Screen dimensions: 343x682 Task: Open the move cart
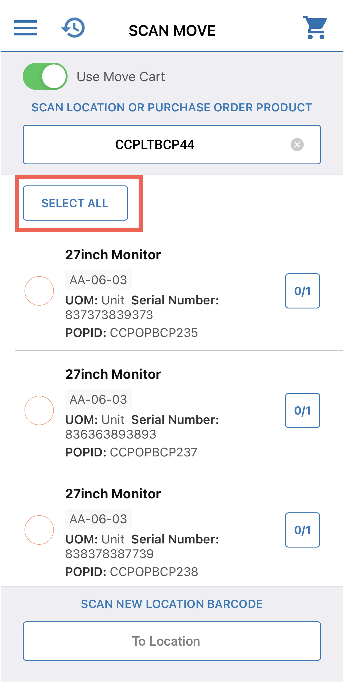click(315, 28)
